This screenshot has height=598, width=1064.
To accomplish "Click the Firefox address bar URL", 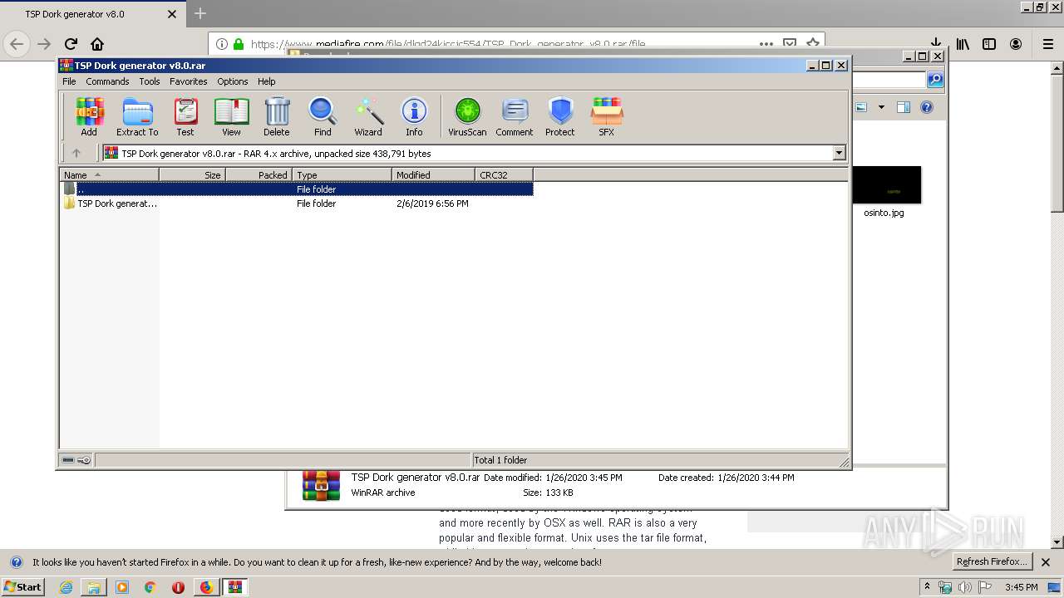I will pos(447,44).
